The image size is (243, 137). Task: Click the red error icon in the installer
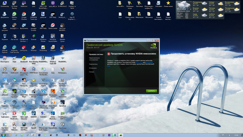(109, 54)
